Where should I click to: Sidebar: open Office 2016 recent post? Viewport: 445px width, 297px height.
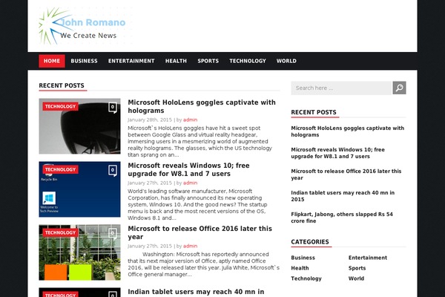coord(346,174)
